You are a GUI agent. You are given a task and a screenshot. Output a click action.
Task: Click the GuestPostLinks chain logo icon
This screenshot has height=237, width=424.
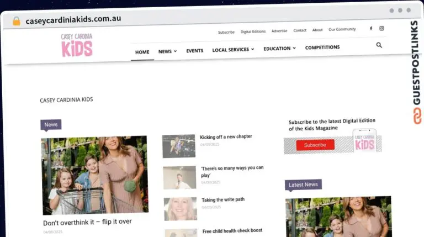(417, 115)
